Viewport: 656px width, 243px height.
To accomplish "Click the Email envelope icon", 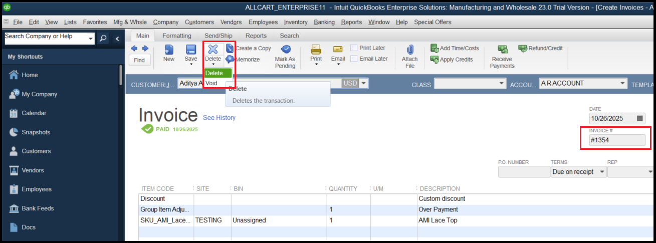I will pos(338,50).
